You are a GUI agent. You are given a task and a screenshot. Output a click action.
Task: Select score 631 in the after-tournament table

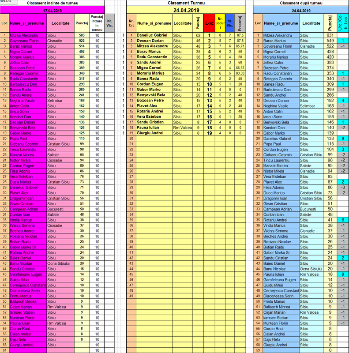pos(330,35)
